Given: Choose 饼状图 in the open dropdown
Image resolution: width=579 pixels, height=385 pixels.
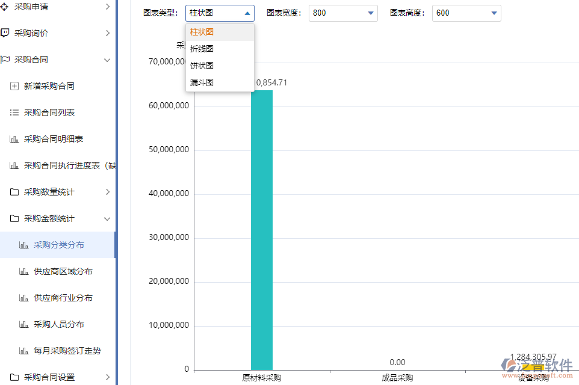Looking at the screenshot, I should pyautogui.click(x=201, y=66).
